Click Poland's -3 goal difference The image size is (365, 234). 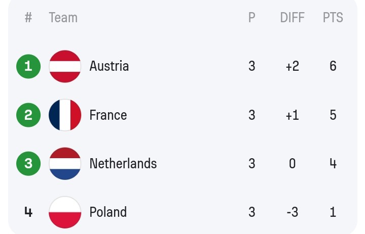(293, 212)
